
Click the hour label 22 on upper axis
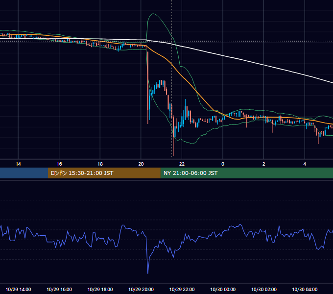pos(182,164)
